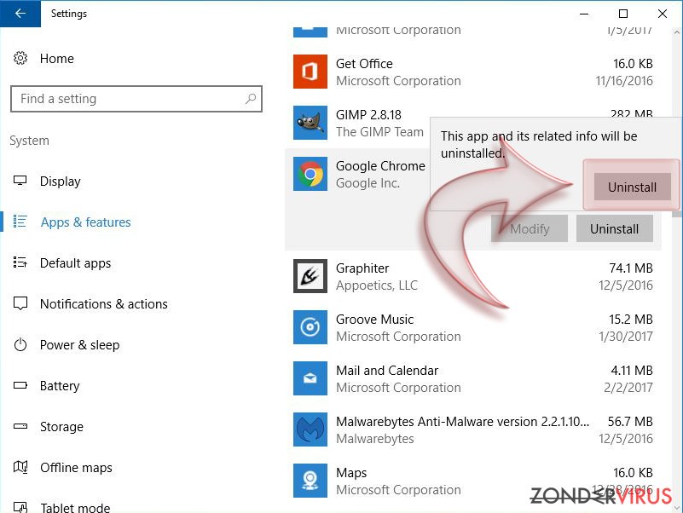Select the Groove Music app icon
The height and width of the screenshot is (513, 683).
point(310,327)
